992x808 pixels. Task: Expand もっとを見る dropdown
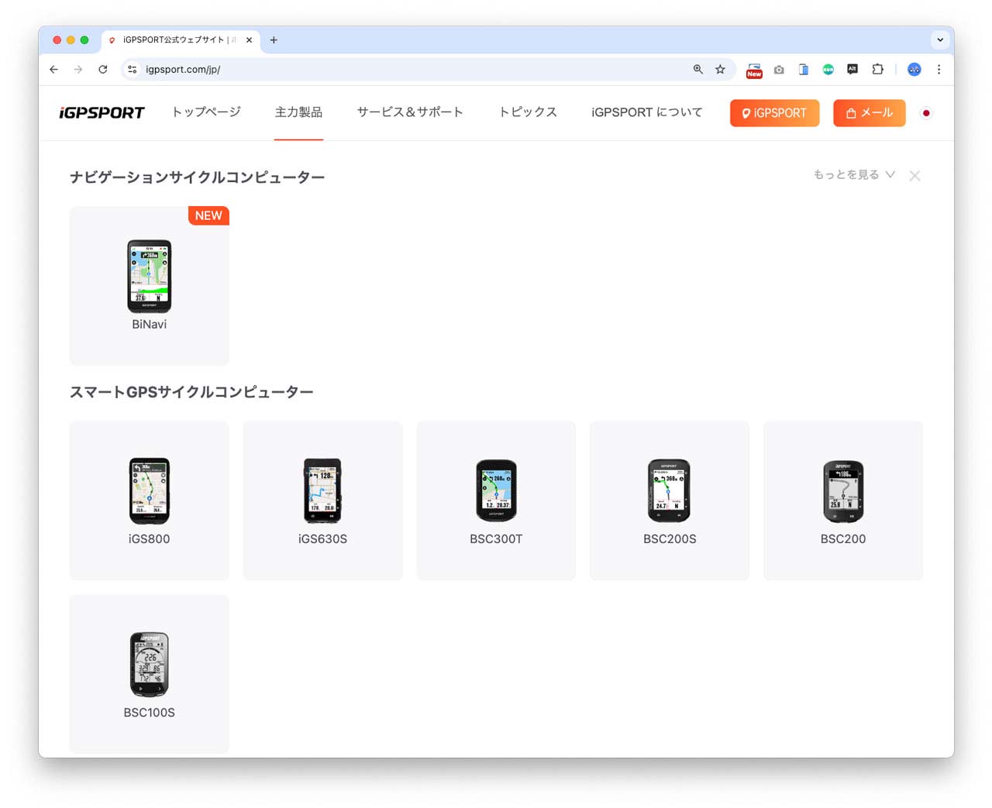[x=854, y=174]
